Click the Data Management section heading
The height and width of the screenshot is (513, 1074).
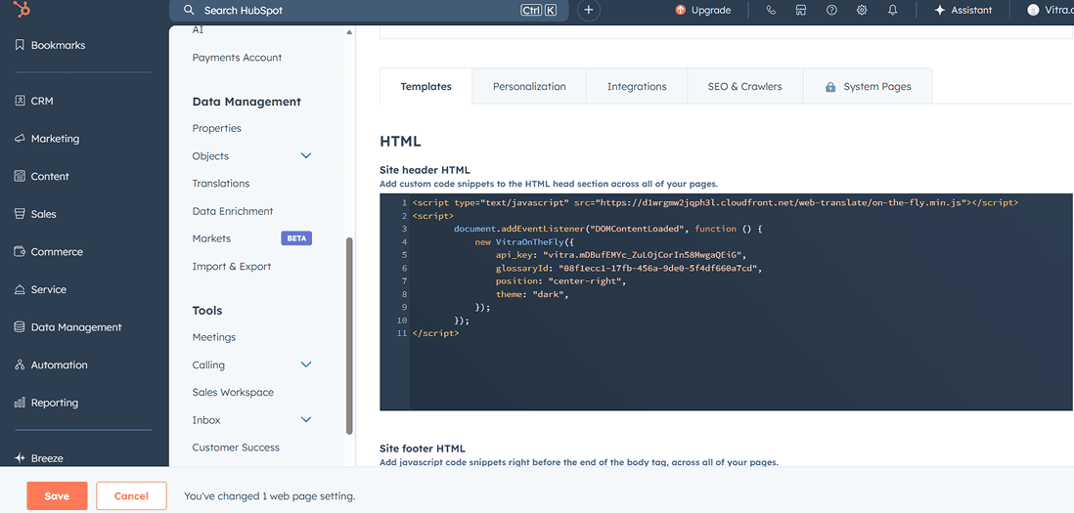point(246,102)
